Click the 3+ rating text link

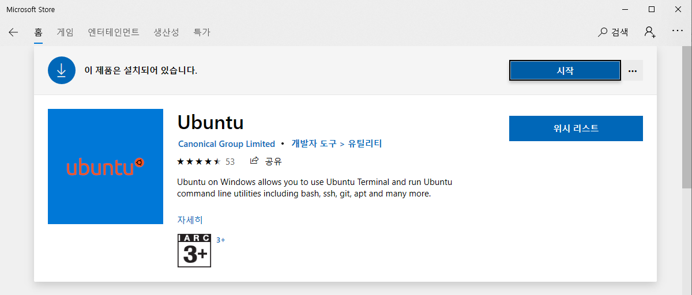(221, 240)
